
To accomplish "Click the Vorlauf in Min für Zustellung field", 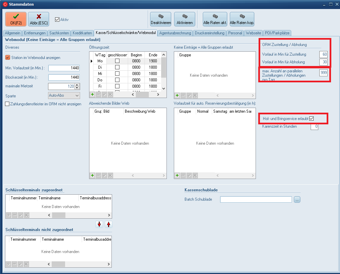I will 323,54.
